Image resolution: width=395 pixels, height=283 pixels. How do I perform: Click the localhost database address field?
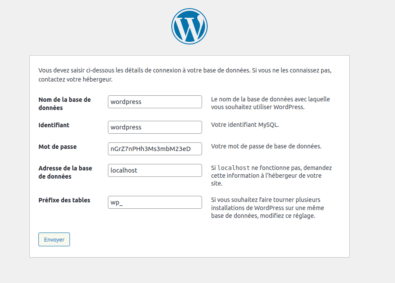click(x=155, y=170)
